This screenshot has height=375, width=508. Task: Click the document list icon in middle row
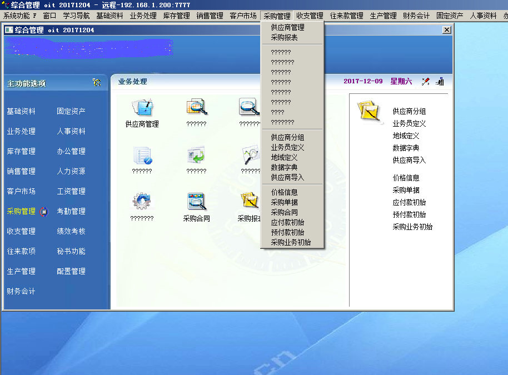142,154
